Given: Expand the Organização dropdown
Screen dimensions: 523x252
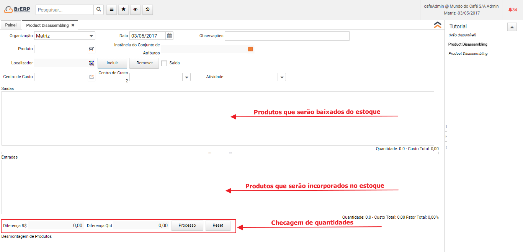Looking at the screenshot, I should point(91,36).
